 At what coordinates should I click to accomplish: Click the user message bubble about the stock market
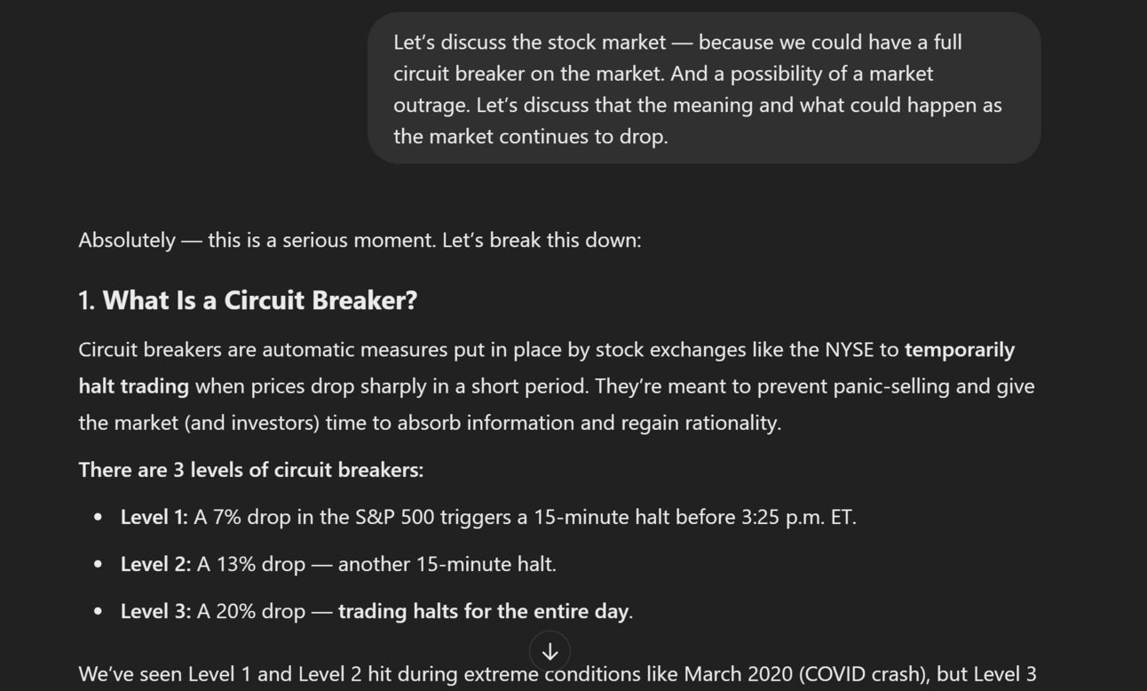pos(704,88)
